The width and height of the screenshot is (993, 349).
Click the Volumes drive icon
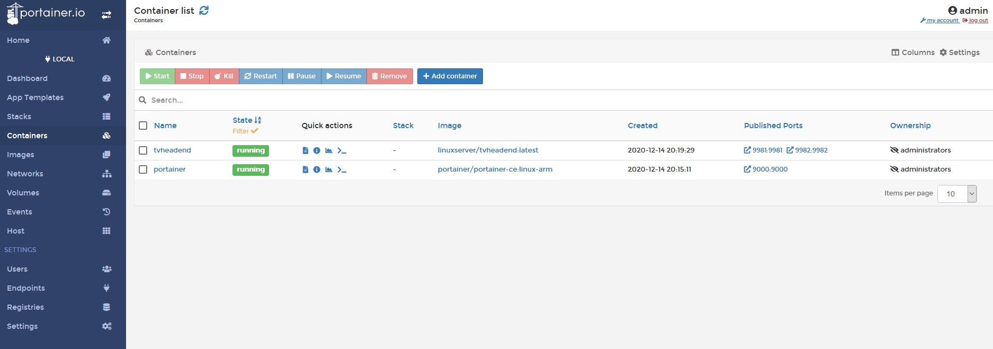pyautogui.click(x=106, y=193)
